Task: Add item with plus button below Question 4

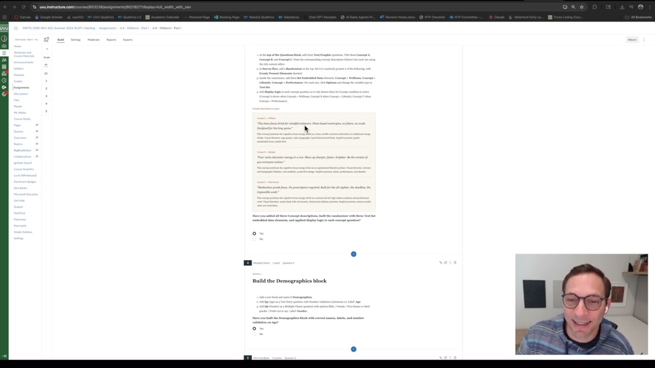Action: [354, 349]
